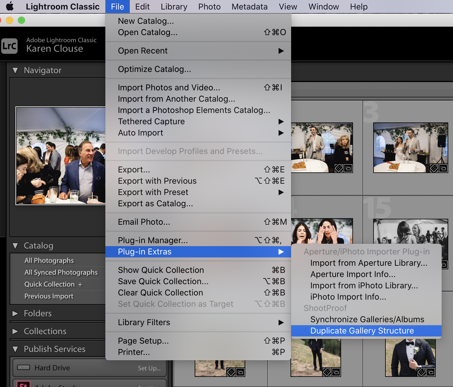This screenshot has width=453, height=387.
Task: Choose Open Catalog menu item
Action: tap(198, 32)
